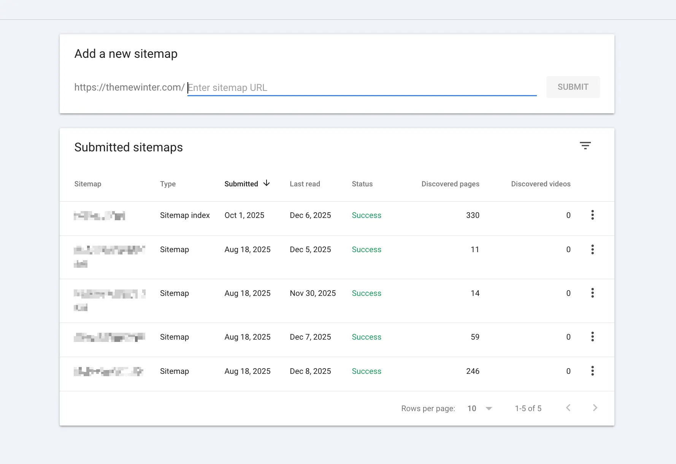676x464 pixels.
Task: Sort by the Discovered videos column
Action: (x=541, y=184)
